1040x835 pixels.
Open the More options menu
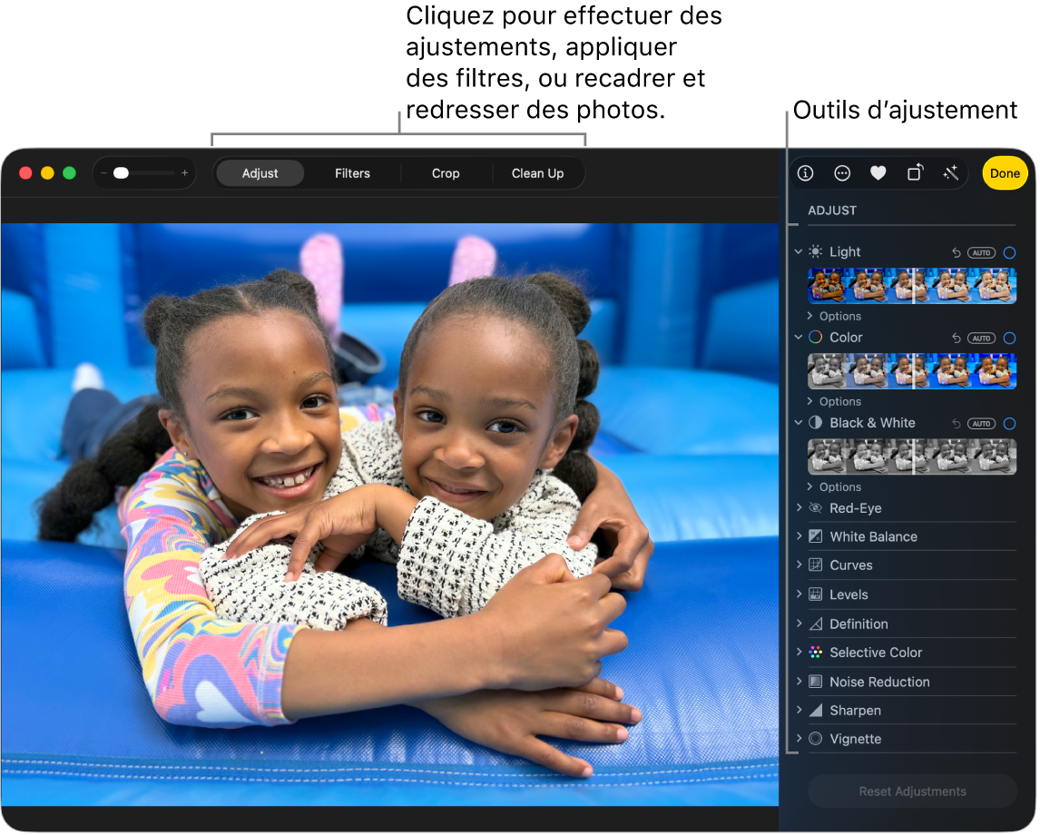pyautogui.click(x=841, y=172)
